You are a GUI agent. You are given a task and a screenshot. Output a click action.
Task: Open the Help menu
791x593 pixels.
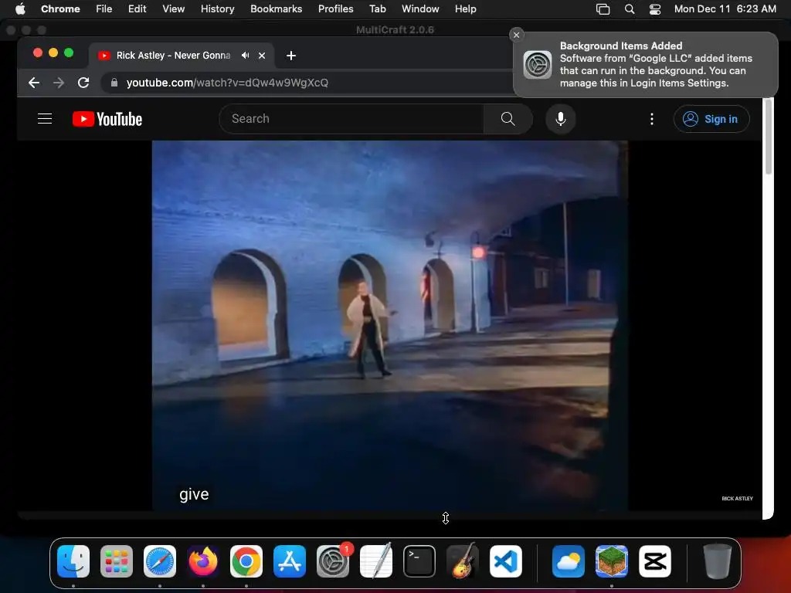tap(465, 8)
